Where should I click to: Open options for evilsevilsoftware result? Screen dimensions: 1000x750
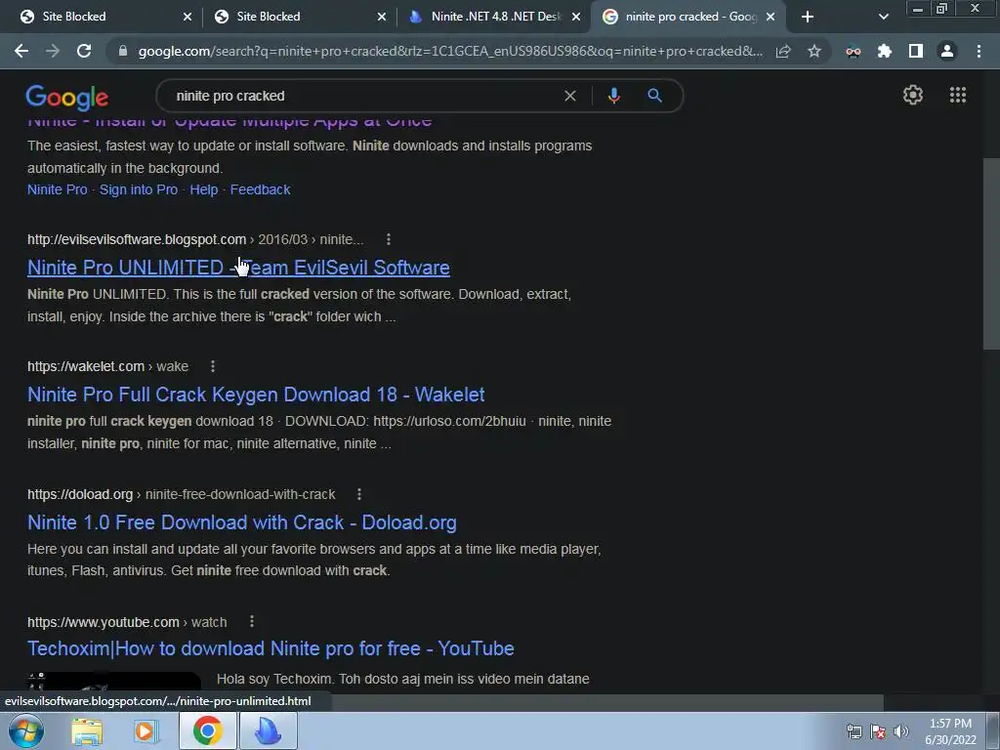(389, 239)
